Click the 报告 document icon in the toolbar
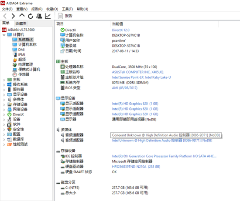Image resolution: width=240 pixels, height=201 pixels. (x=60, y=16)
